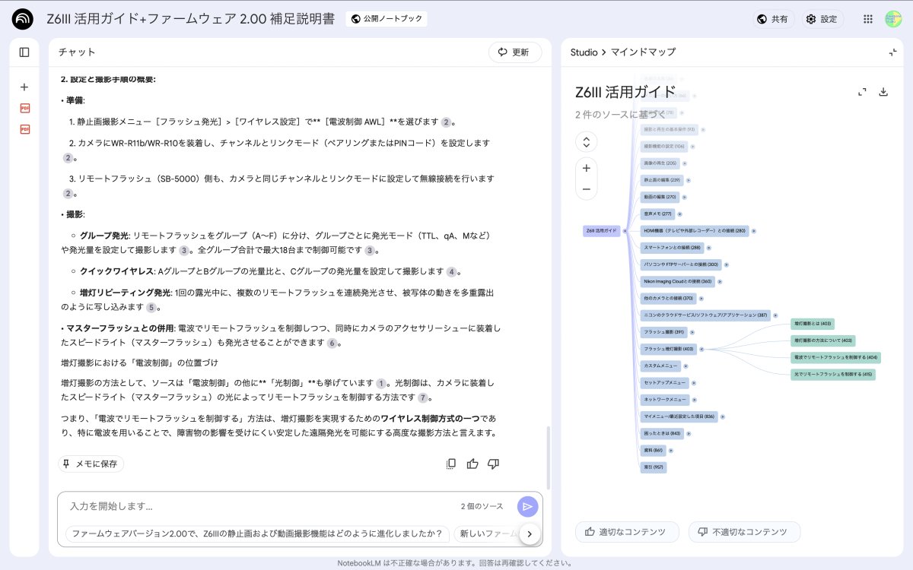
Task: Open citation 4 after クイックワイヤレス
Action: pos(452,271)
